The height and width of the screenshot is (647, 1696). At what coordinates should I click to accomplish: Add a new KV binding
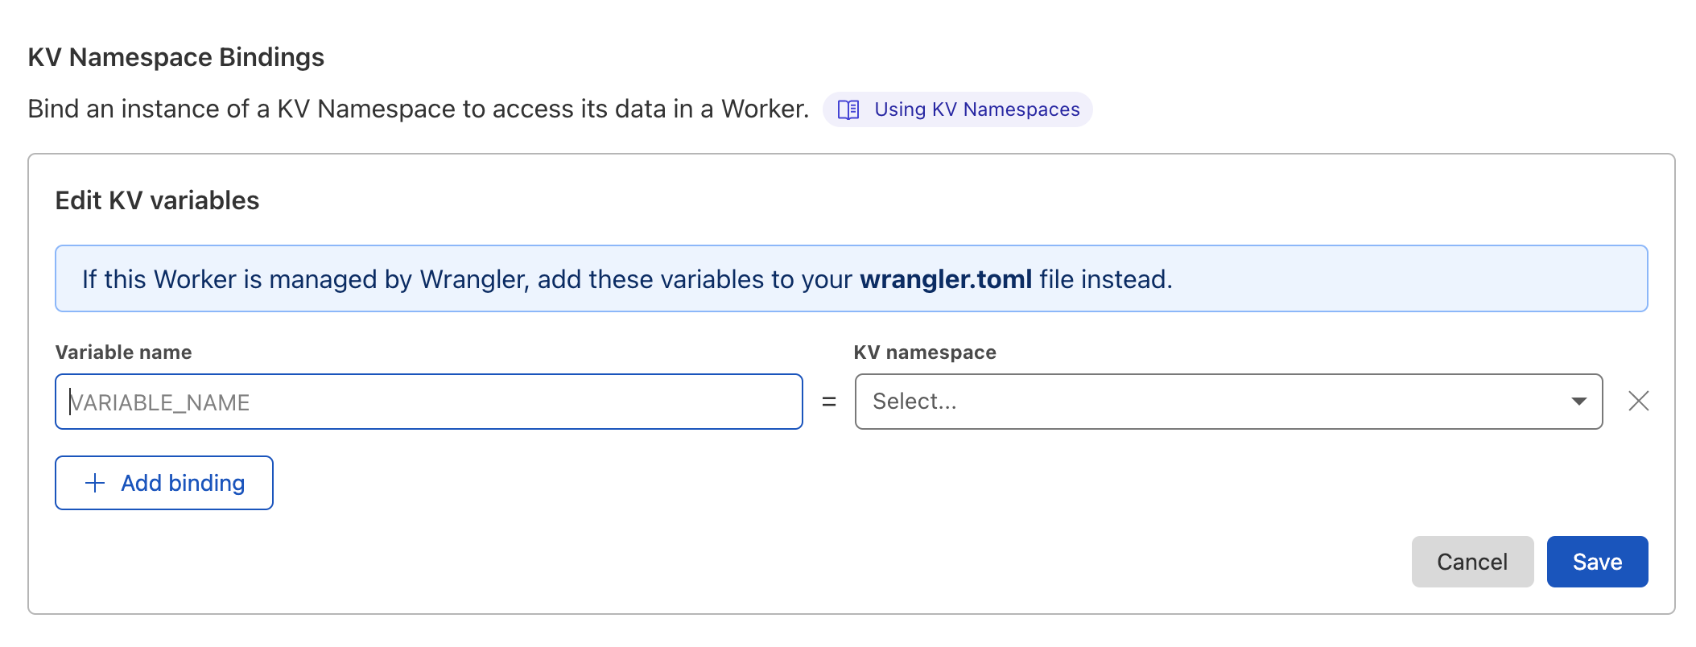pyautogui.click(x=163, y=482)
